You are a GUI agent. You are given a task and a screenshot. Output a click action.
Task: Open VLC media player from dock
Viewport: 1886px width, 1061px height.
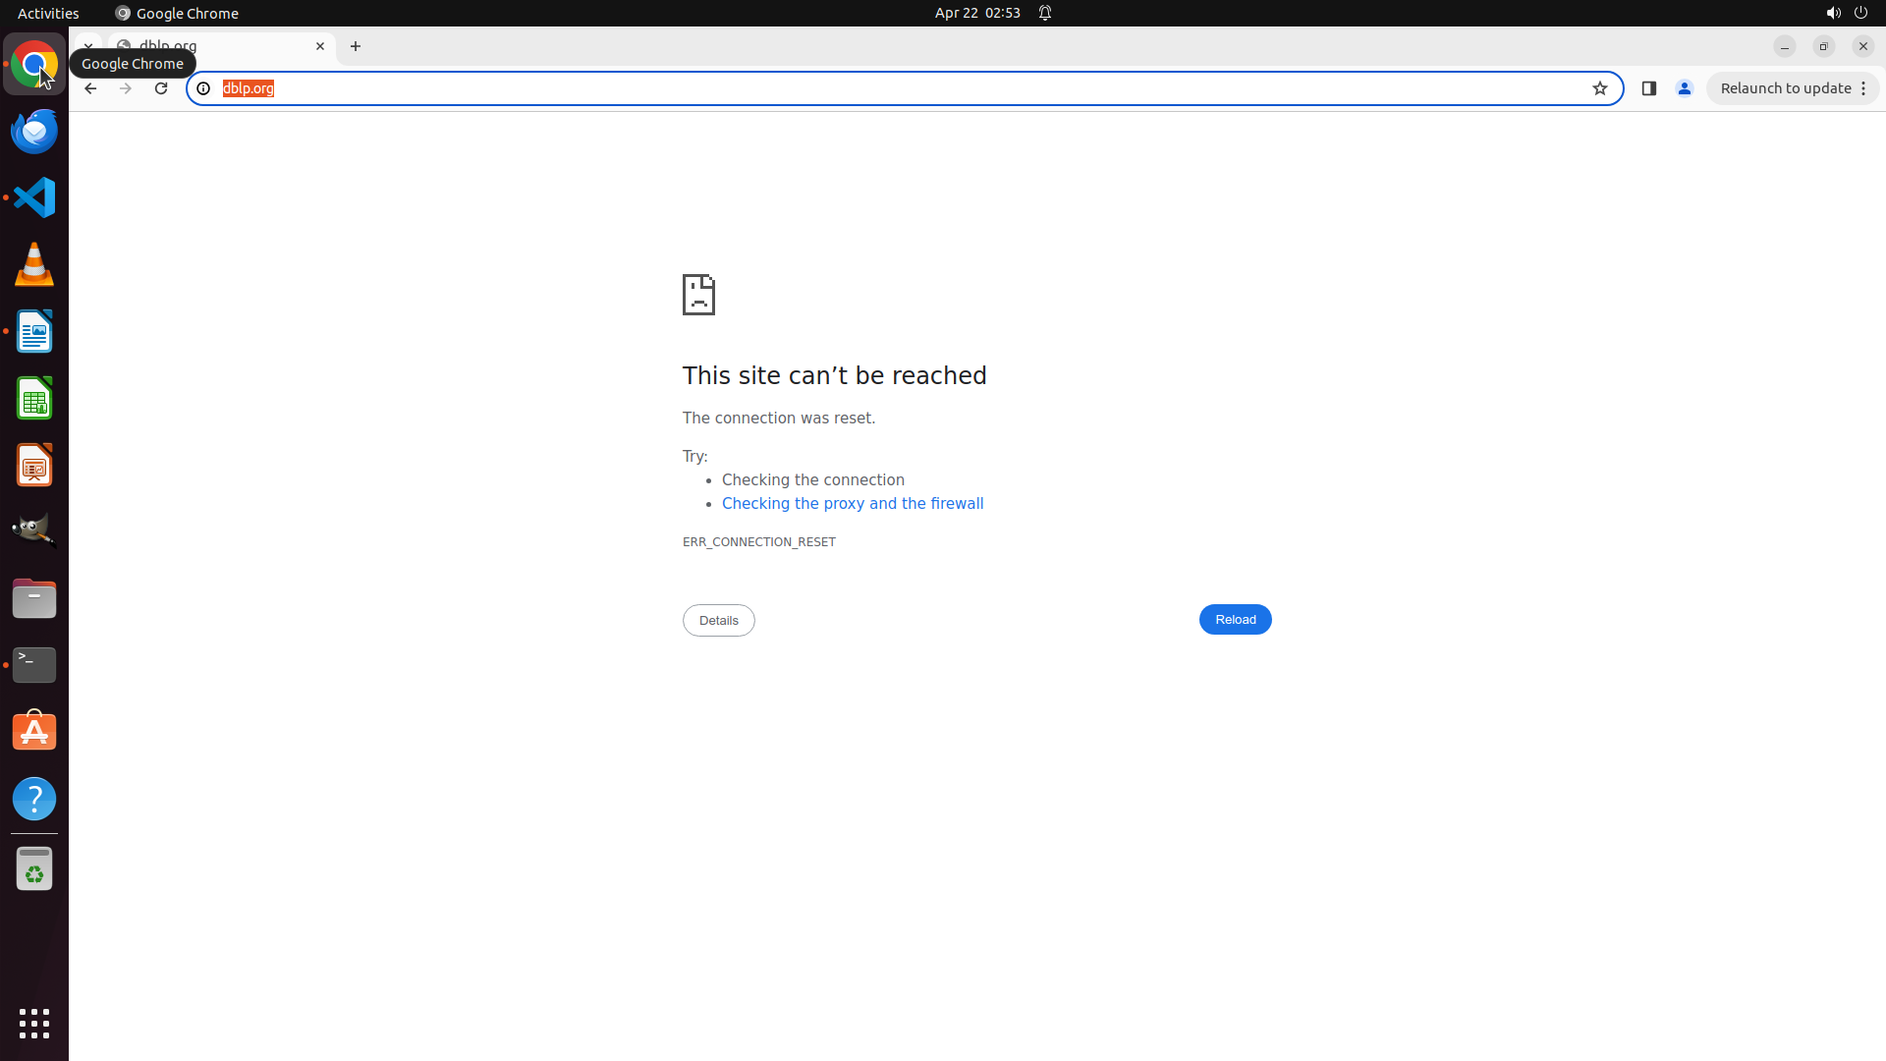point(34,264)
